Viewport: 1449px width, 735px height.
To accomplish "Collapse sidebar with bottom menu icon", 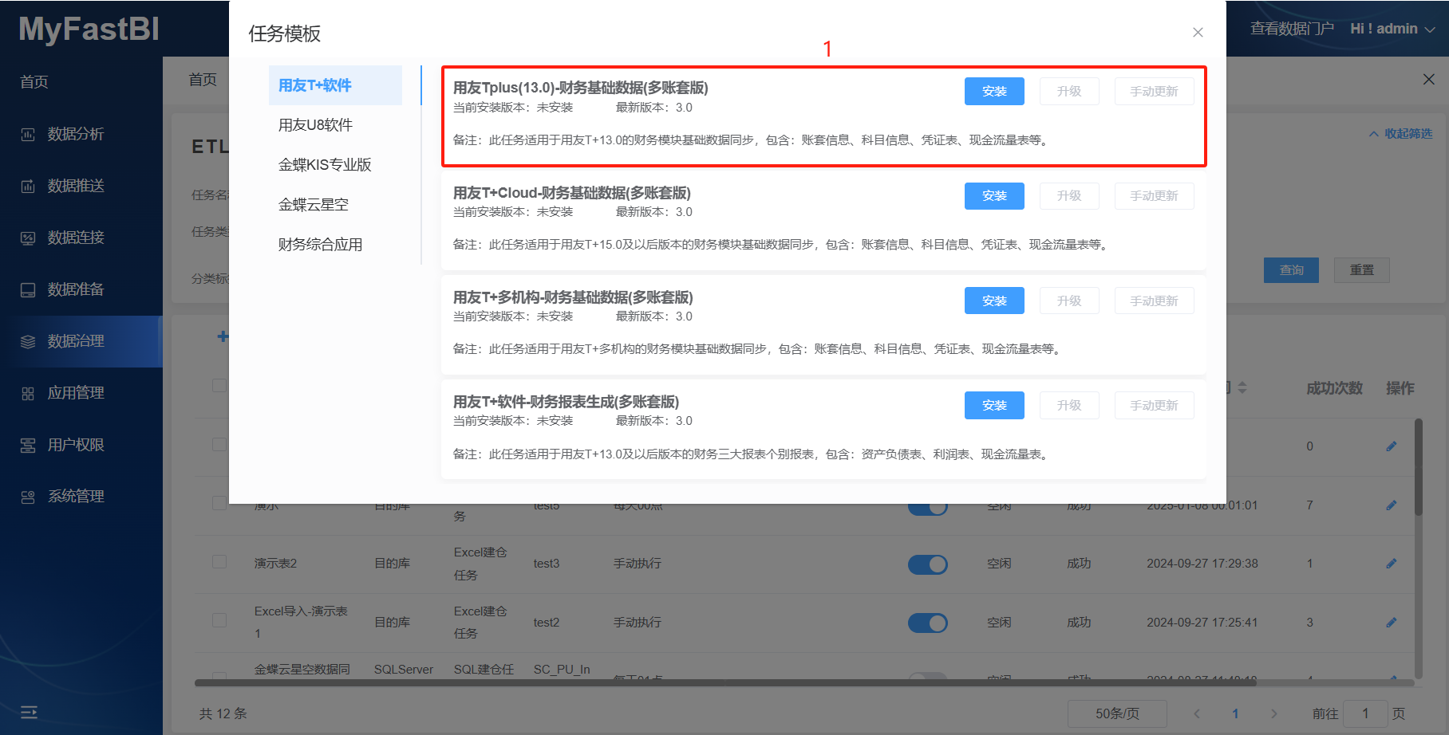I will click(x=29, y=712).
